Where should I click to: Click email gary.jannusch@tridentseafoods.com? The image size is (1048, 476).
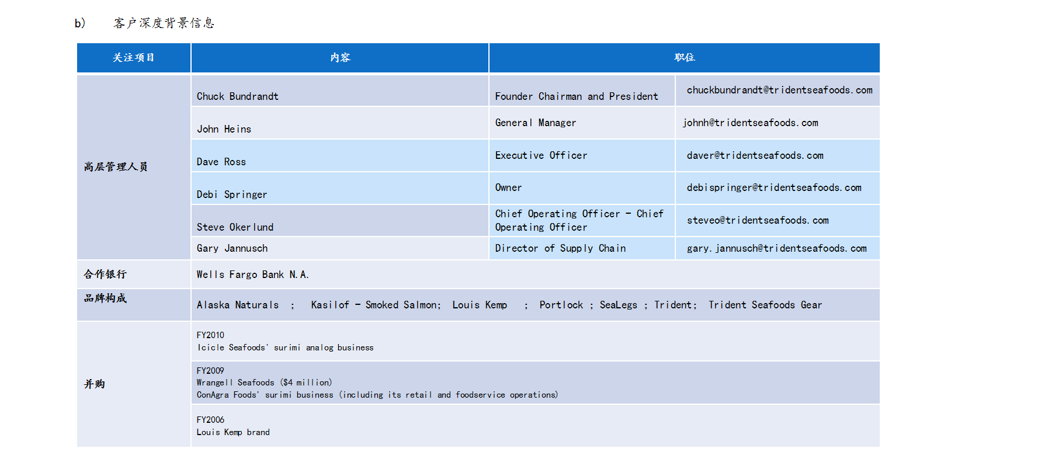click(776, 248)
